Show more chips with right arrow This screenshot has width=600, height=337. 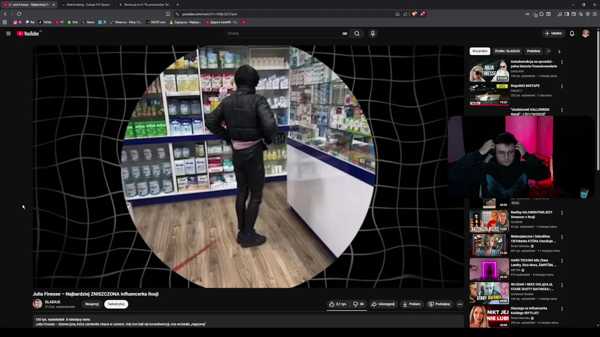point(559,51)
